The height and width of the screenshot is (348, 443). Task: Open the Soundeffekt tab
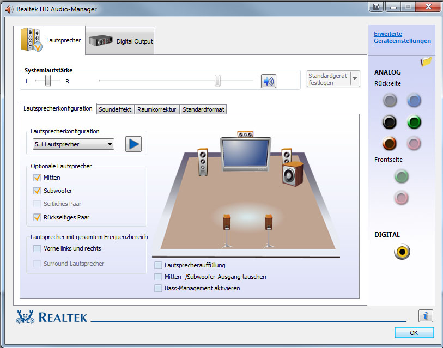pos(115,109)
